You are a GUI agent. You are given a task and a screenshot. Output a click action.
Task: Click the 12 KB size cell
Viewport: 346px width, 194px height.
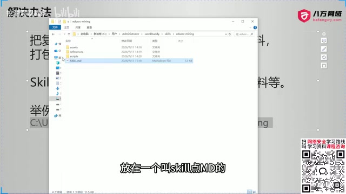[189, 61]
